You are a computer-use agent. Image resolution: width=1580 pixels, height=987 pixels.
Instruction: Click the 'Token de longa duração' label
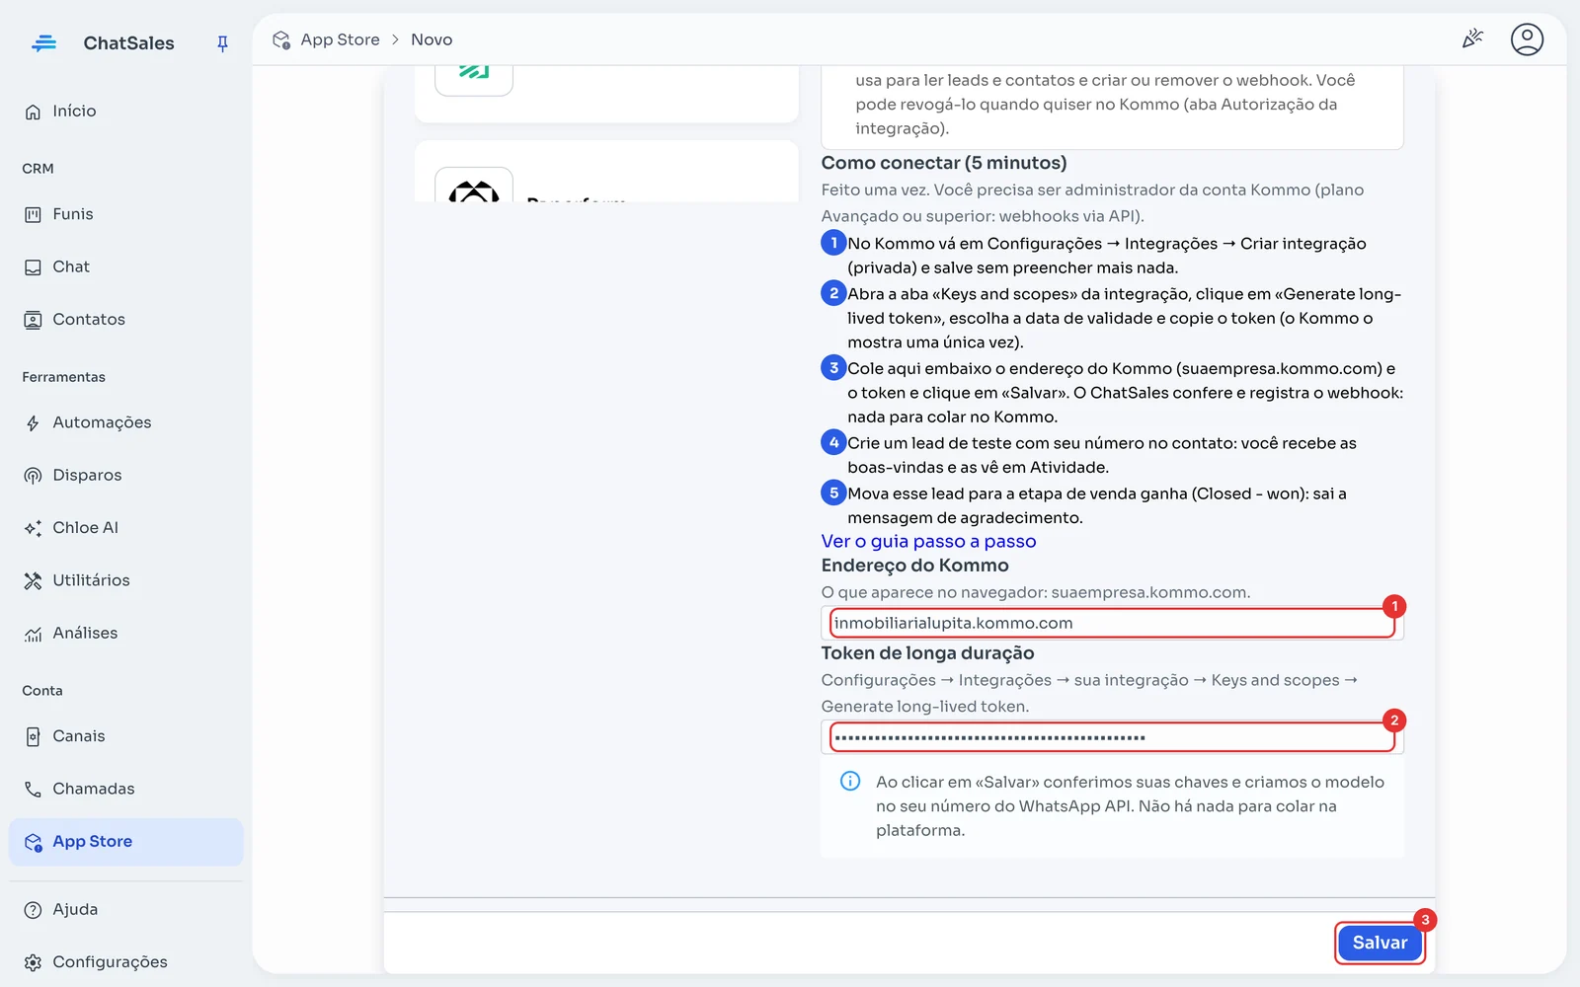[927, 653]
